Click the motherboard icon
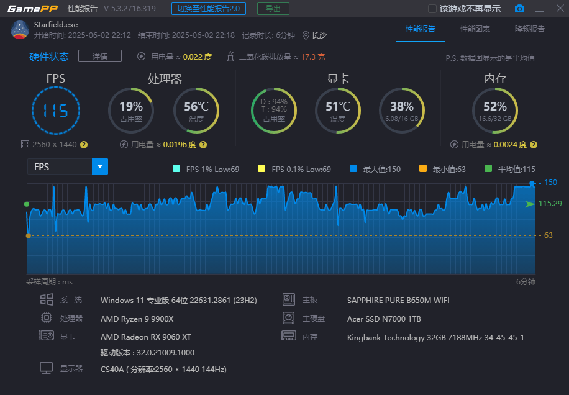The image size is (569, 395). [289, 299]
